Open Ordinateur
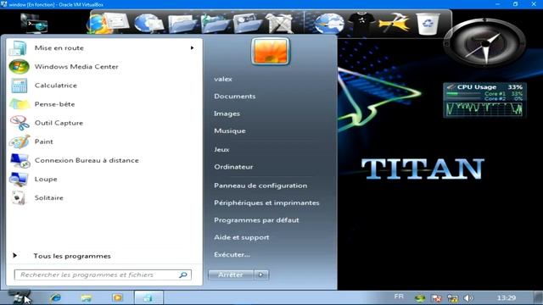543x305 pixels. 233,167
